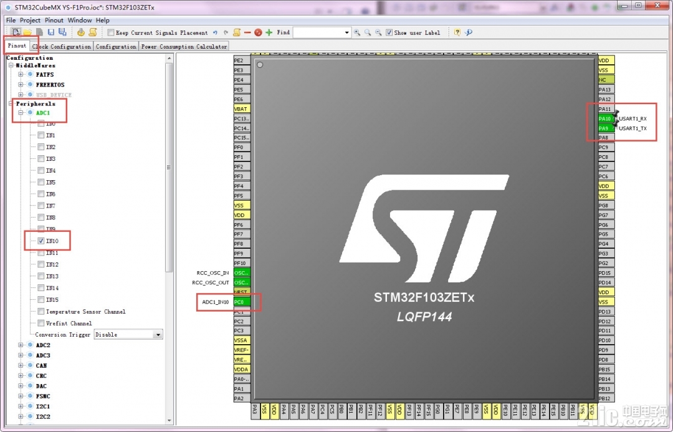This screenshot has width=673, height=432.
Task: Select the CRC peripheral label
Action: click(x=41, y=376)
